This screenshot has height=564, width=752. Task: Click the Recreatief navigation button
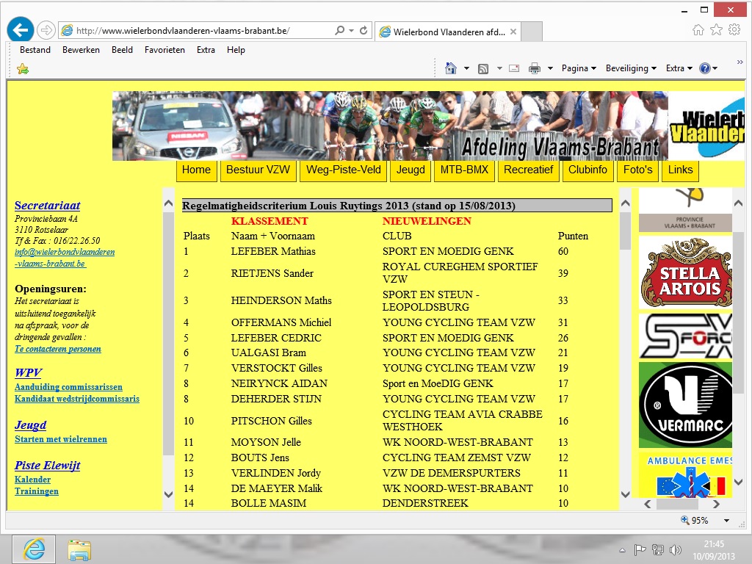tap(529, 170)
